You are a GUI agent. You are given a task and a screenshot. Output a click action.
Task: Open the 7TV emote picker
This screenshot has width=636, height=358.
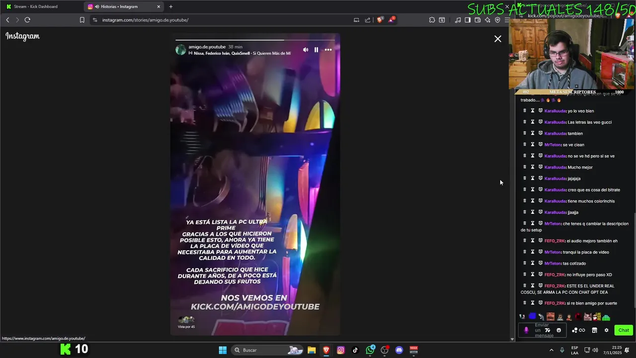tap(548, 330)
